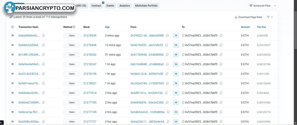Click Download Page Data button
This screenshot has height=125, width=297.
click(248, 17)
